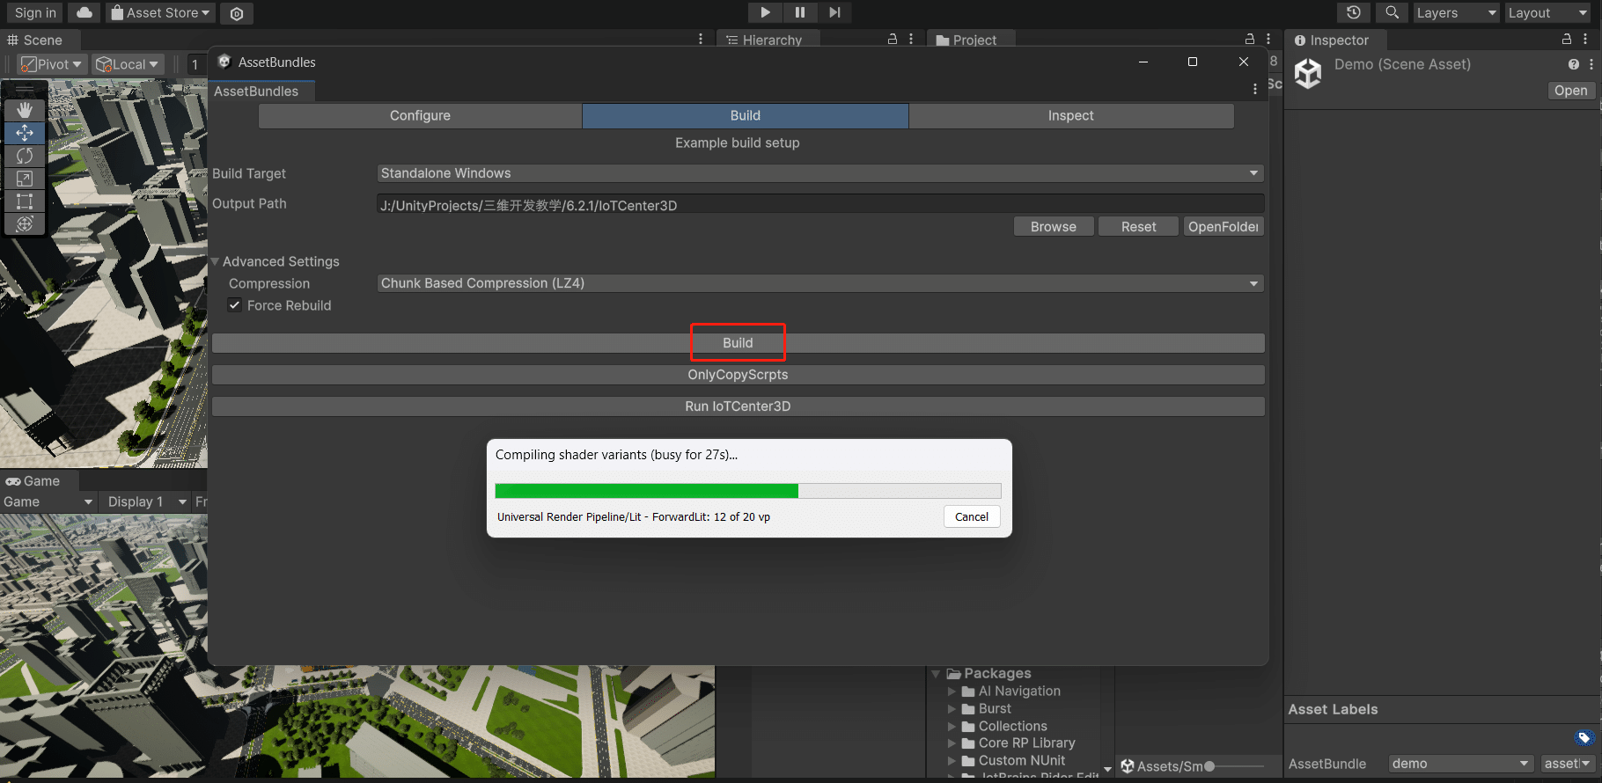Select the Scale tool
Viewport: 1602px width, 783px height.
click(25, 179)
